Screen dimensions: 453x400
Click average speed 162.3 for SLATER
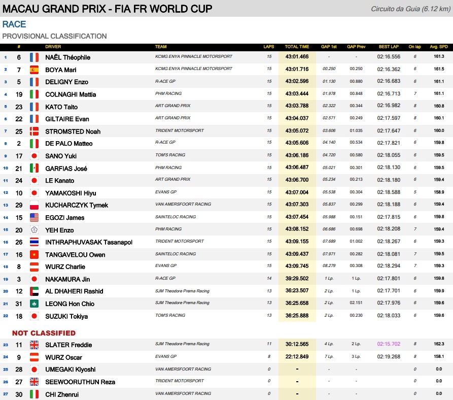click(439, 344)
